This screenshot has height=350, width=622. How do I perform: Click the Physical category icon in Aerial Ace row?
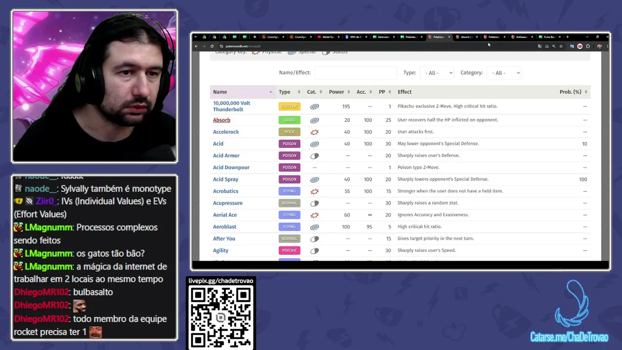tap(314, 215)
